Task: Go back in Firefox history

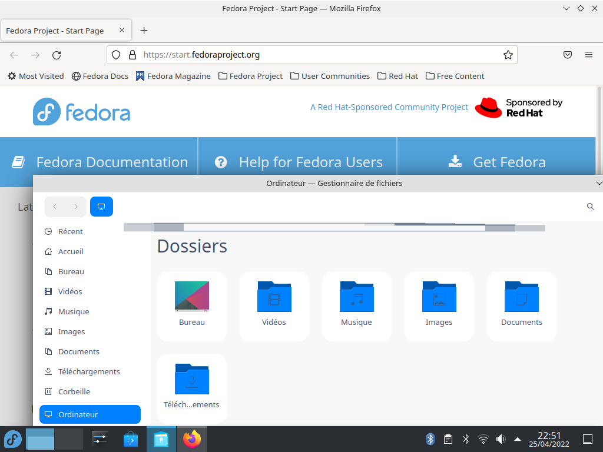Action: coord(14,55)
